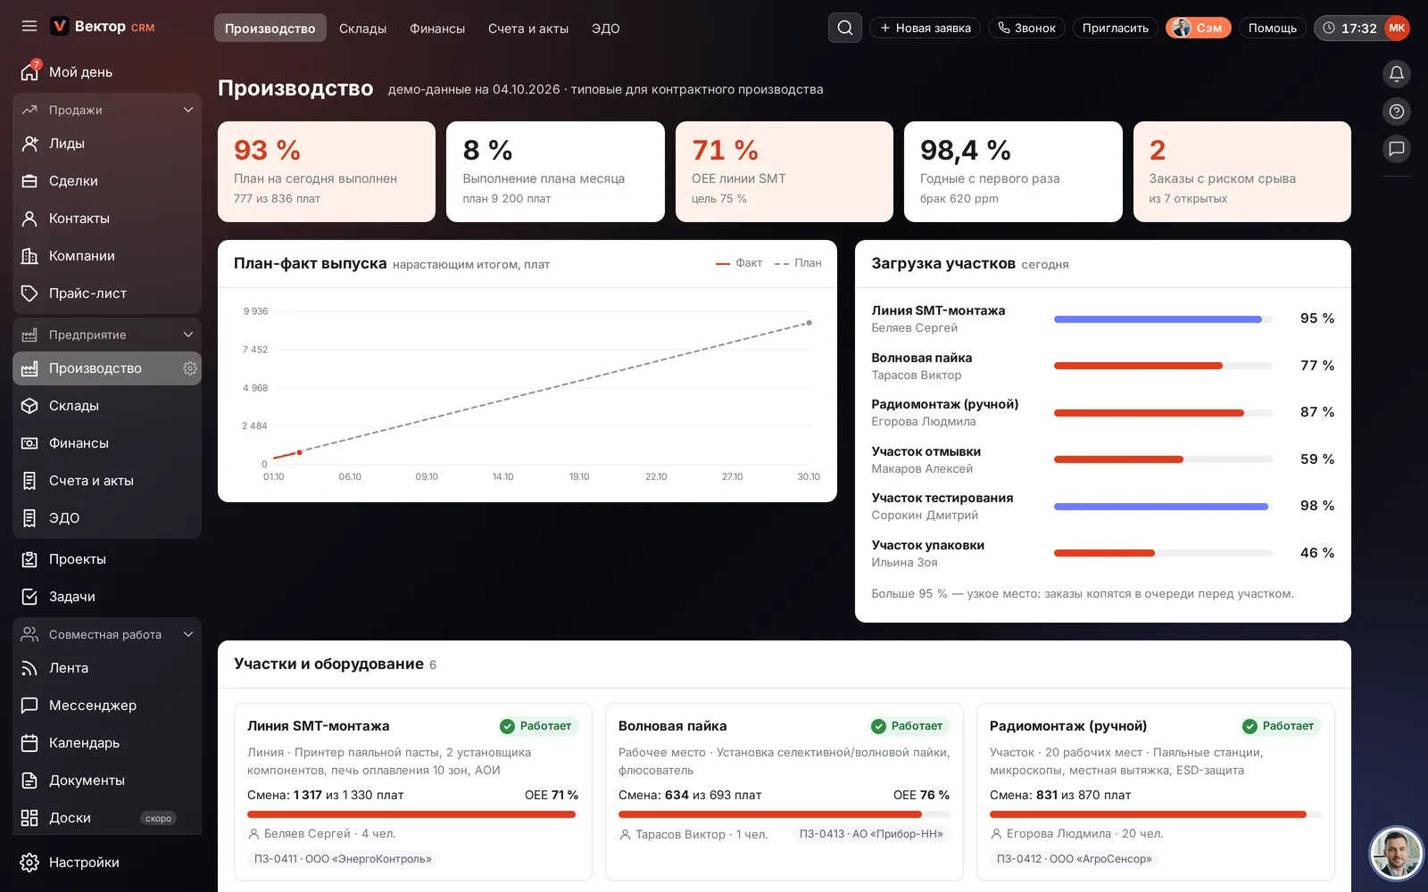Screen dimensions: 1428x892
Task: Click the 17:32 timer button
Action: [1349, 28]
